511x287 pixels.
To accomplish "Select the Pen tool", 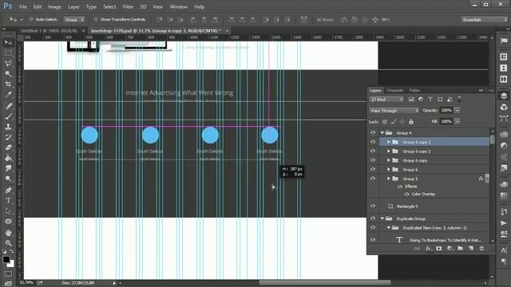I will [8, 190].
